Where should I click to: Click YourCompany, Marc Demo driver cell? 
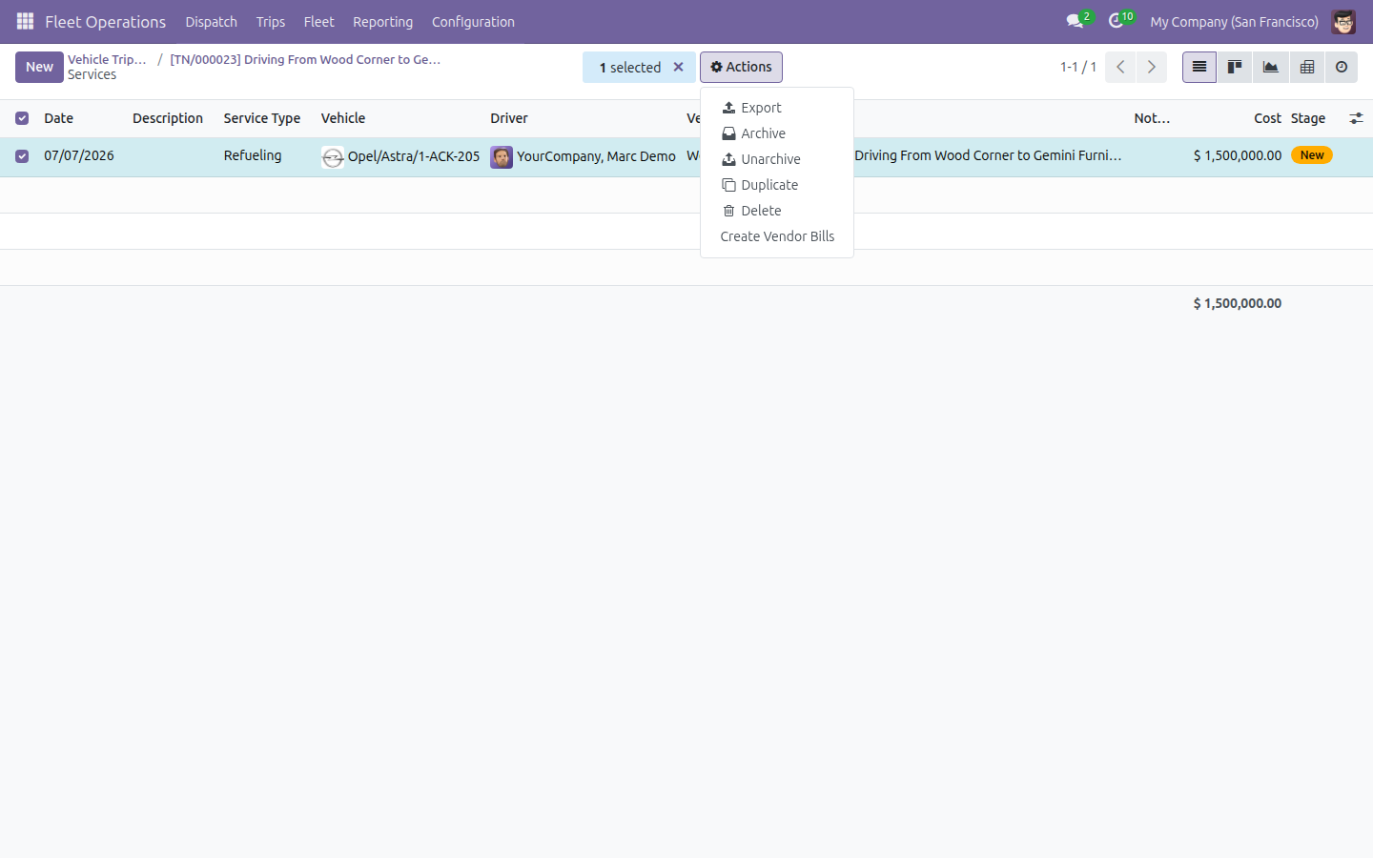click(x=596, y=156)
